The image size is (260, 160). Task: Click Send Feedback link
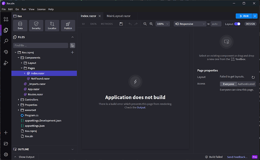pos(237,157)
